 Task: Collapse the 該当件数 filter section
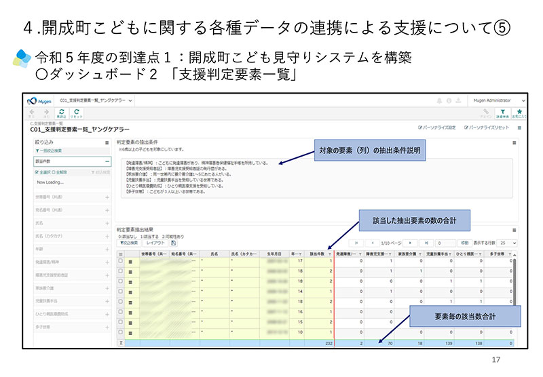107,161
